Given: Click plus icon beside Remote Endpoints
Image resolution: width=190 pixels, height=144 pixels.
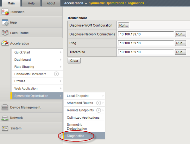Looking at the screenshot, I should click(x=98, y=110).
